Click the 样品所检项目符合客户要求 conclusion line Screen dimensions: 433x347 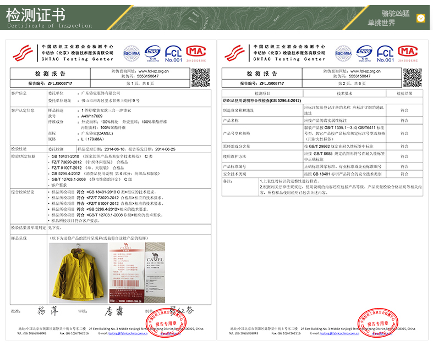tap(75, 221)
